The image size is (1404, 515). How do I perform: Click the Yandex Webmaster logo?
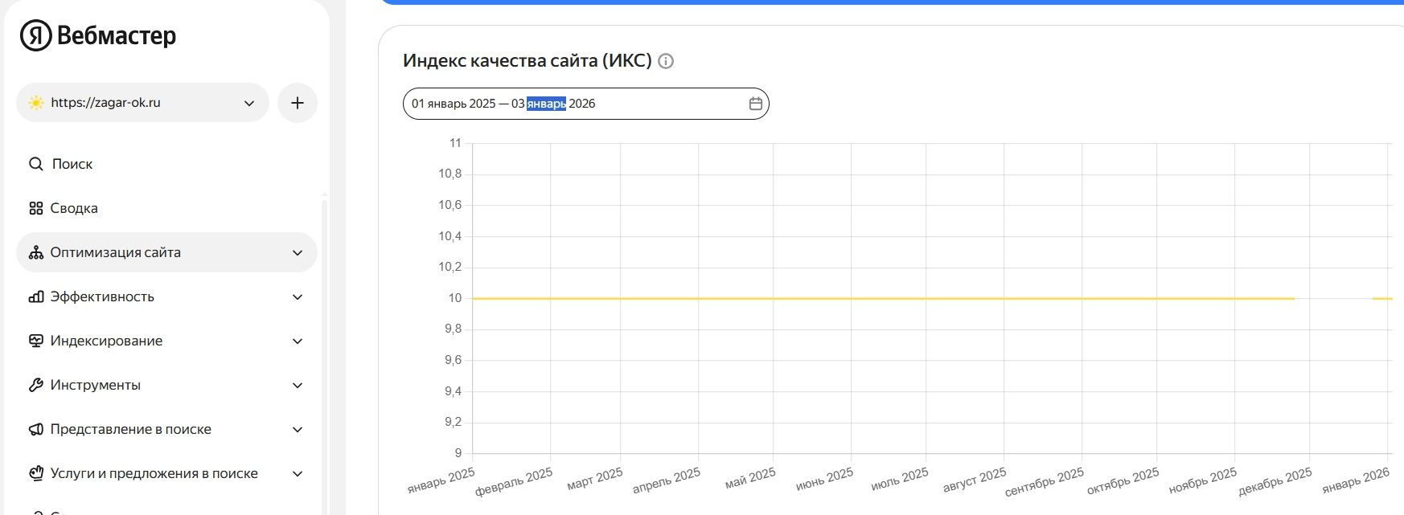pyautogui.click(x=98, y=35)
